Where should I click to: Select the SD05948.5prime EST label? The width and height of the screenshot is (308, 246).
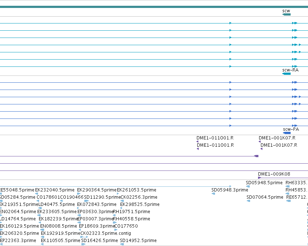[264, 183]
